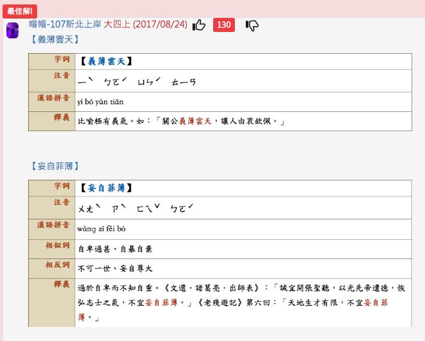
Task: Click bold 【妄自菲薄】 in the 字詞 row
Action: coord(106,187)
